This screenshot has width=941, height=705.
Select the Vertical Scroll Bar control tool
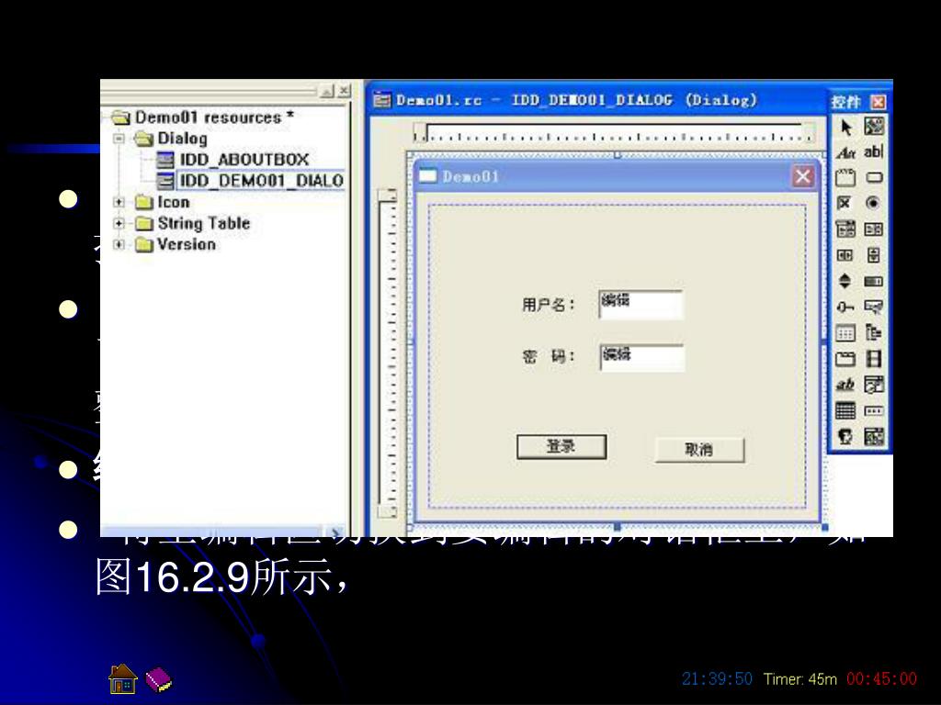point(874,255)
